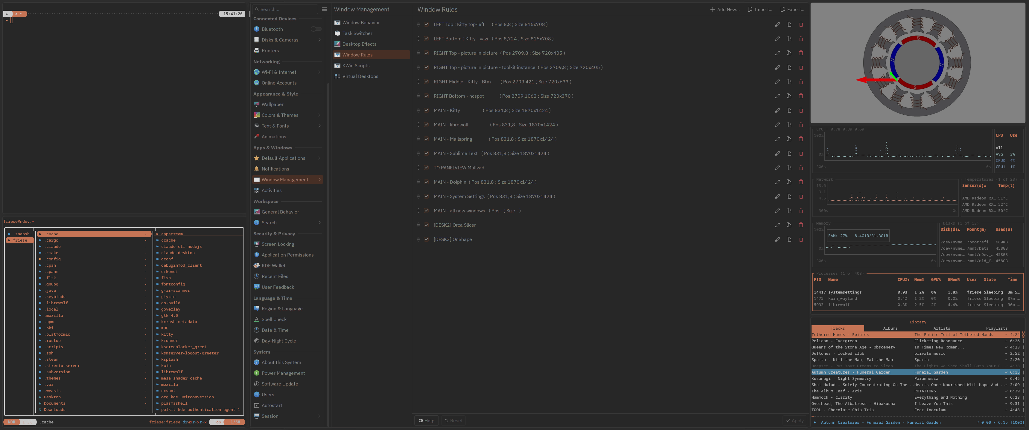Edit the [DESK2] Orca Slicer rule
1029x430 pixels.
pos(777,225)
